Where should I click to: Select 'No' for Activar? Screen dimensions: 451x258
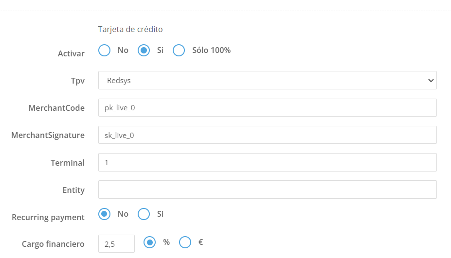105,51
